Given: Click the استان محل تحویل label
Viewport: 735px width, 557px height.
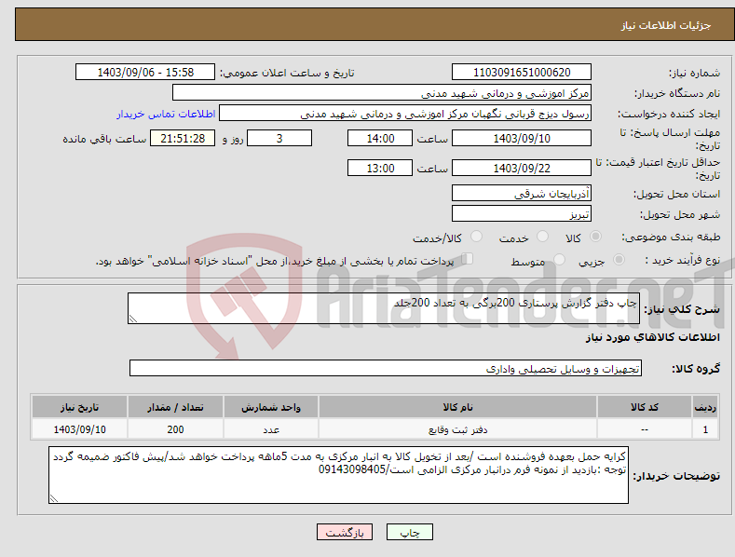Looking at the screenshot, I should (x=676, y=194).
